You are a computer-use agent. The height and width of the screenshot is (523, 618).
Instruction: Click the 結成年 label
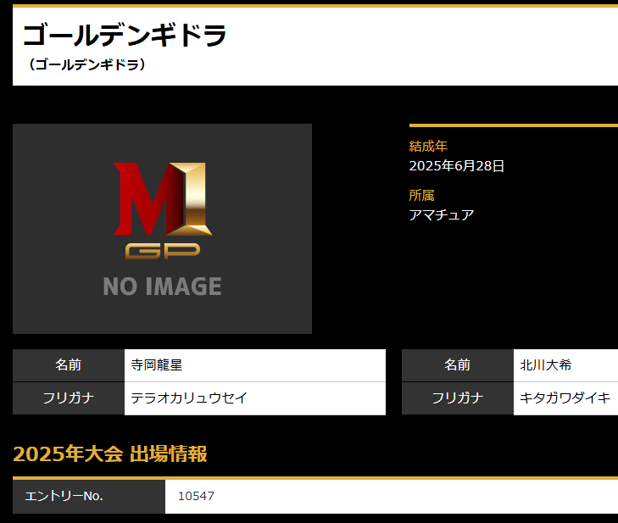click(428, 146)
